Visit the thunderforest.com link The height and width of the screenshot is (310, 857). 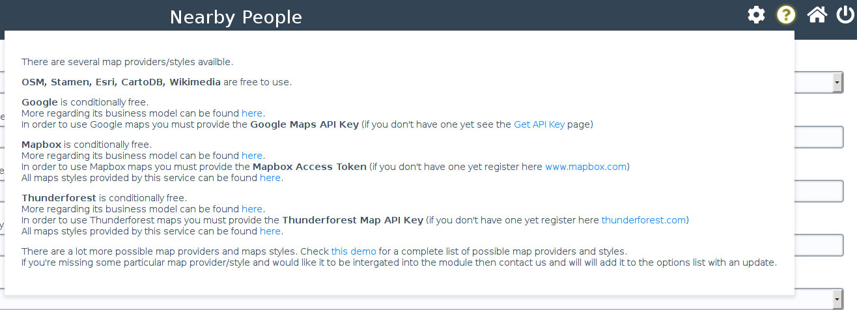[x=643, y=220]
